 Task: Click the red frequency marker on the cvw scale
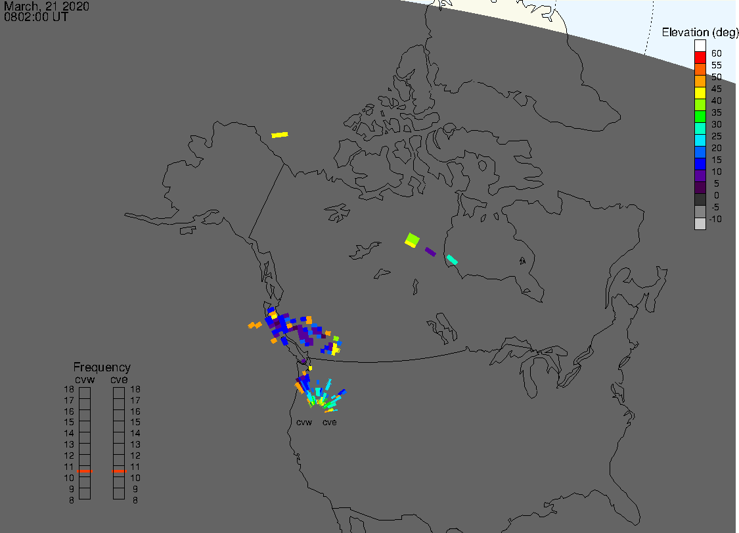(x=85, y=471)
